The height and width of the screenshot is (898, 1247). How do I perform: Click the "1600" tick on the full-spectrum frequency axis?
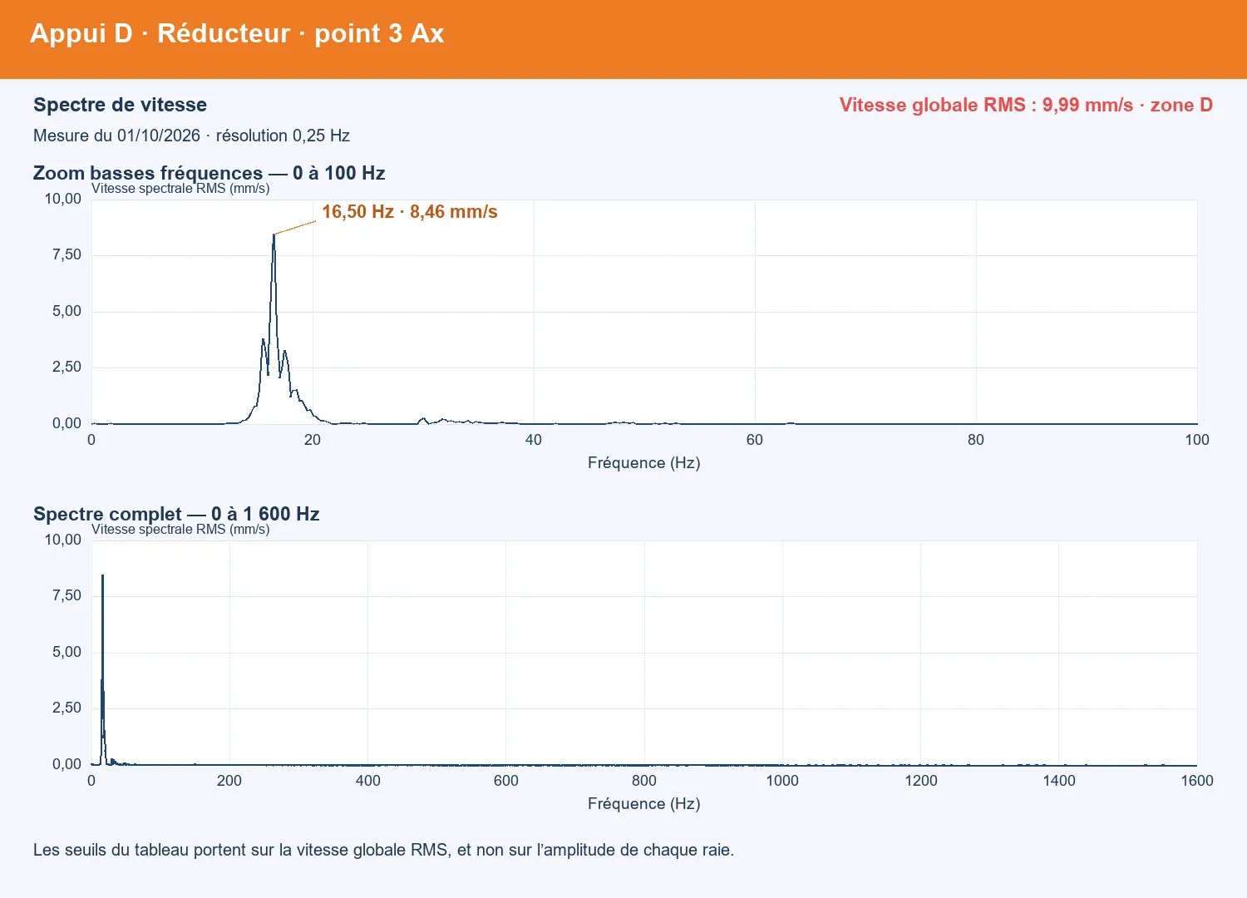(x=1197, y=781)
